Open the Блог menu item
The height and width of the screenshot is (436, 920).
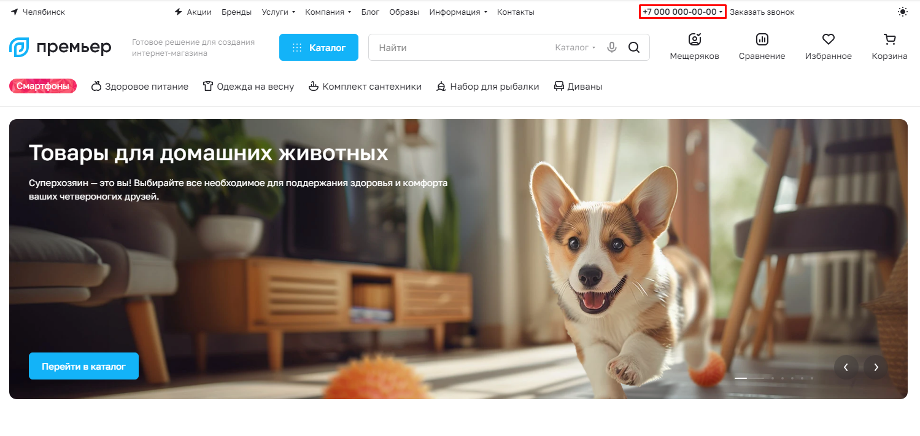pos(370,12)
